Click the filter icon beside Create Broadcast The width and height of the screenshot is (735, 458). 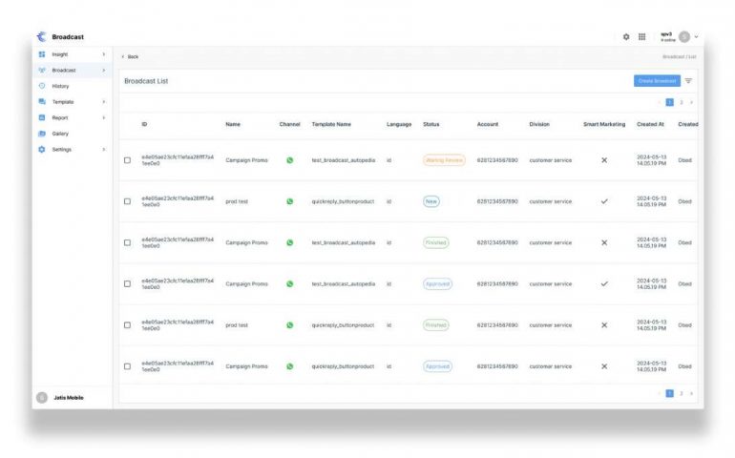(689, 81)
